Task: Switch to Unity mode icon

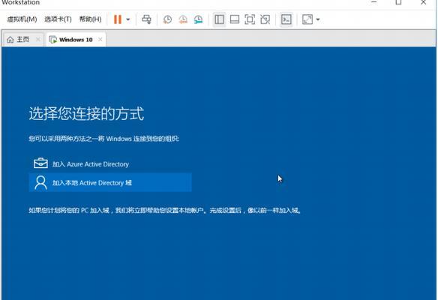Action: (265, 19)
